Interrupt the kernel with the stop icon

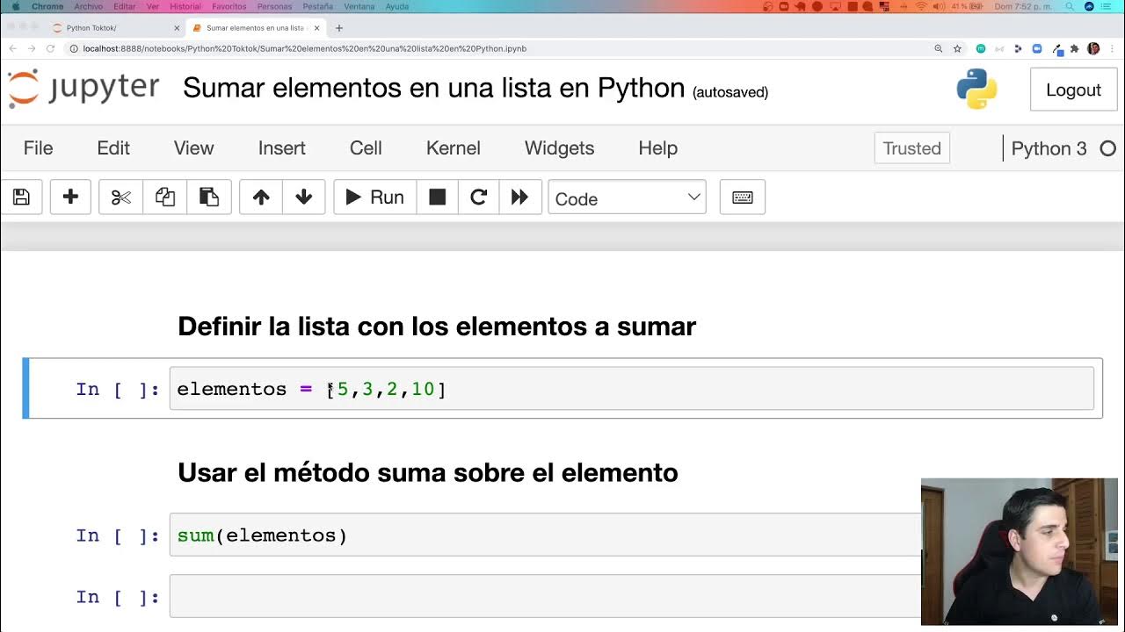[x=437, y=197]
